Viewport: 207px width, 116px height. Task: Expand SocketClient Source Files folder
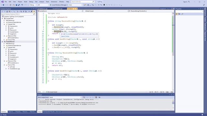pyautogui.click(x=4, y=40)
